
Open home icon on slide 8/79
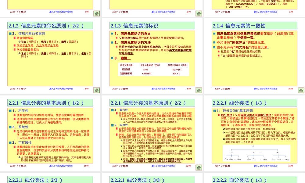[x=97, y=90]
